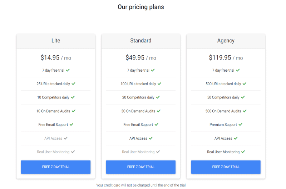This screenshot has height=189, width=286.
Task: Start the Lite plan free 7 day trial
Action: [56, 167]
